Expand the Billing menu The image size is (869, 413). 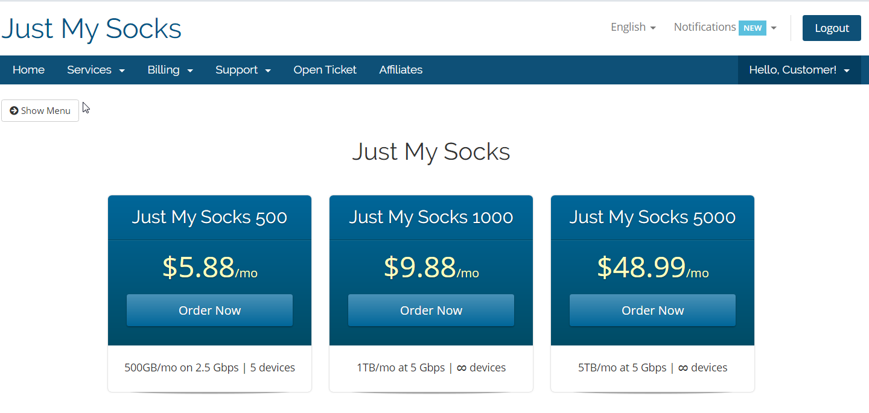170,70
